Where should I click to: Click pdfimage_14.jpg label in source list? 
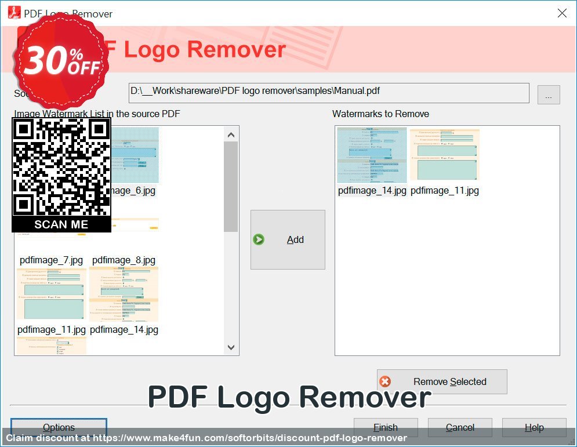[x=124, y=330]
